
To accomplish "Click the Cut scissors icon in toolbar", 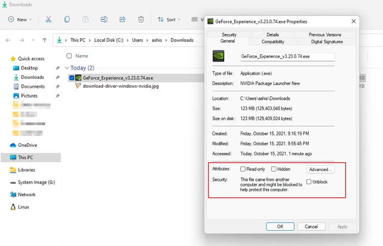I will [48, 19].
